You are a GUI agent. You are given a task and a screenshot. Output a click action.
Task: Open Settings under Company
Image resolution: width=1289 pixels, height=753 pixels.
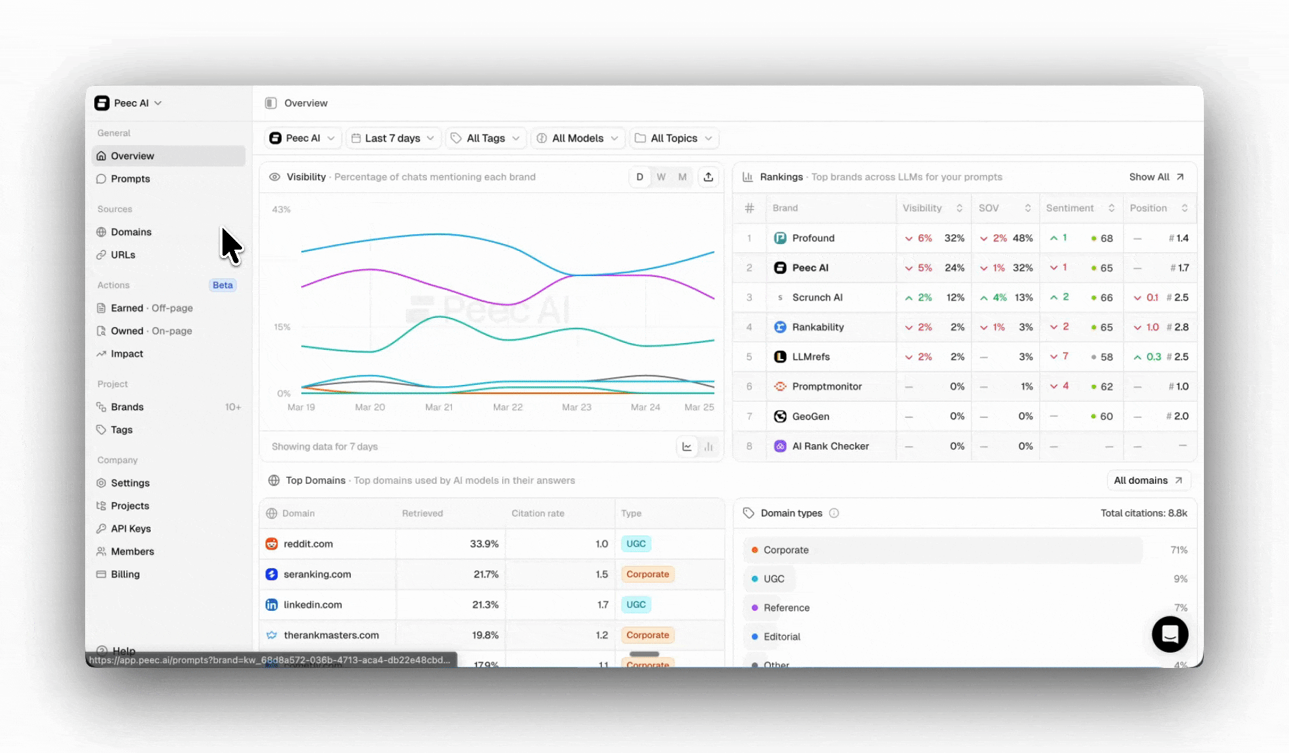[169, 483]
